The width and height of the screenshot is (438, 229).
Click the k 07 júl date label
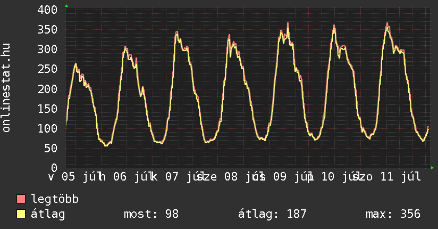click(x=176, y=177)
